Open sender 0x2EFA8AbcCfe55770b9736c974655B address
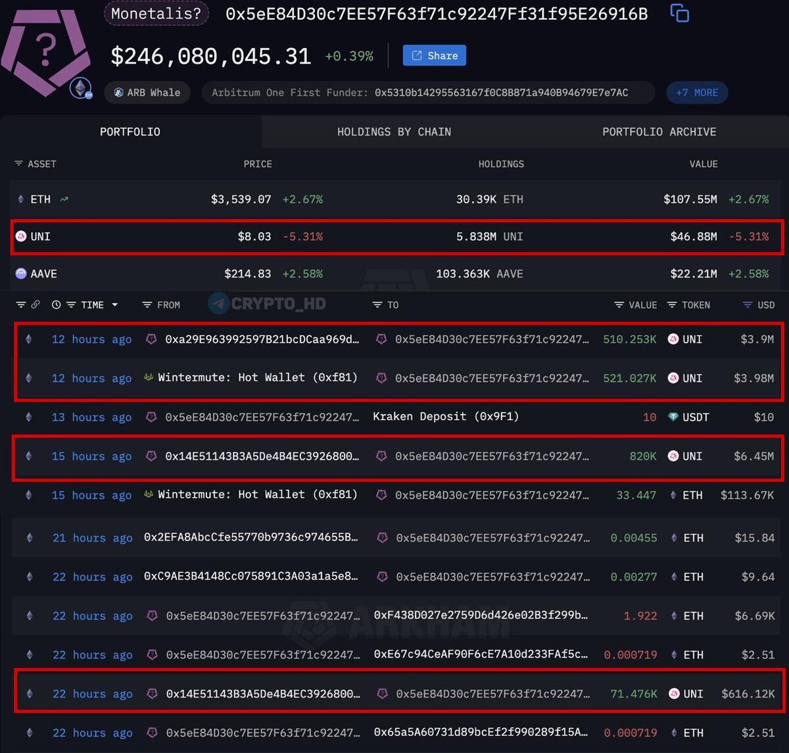The image size is (789, 753). coord(251,537)
